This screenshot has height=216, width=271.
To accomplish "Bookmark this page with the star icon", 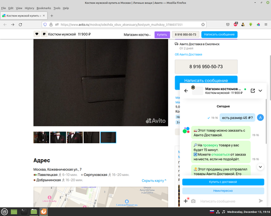I will tap(203, 25).
